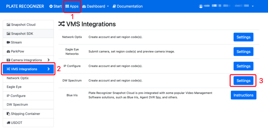The width and height of the screenshot is (268, 134).
Task: Open Settings for IP Configure
Action: 243,66
